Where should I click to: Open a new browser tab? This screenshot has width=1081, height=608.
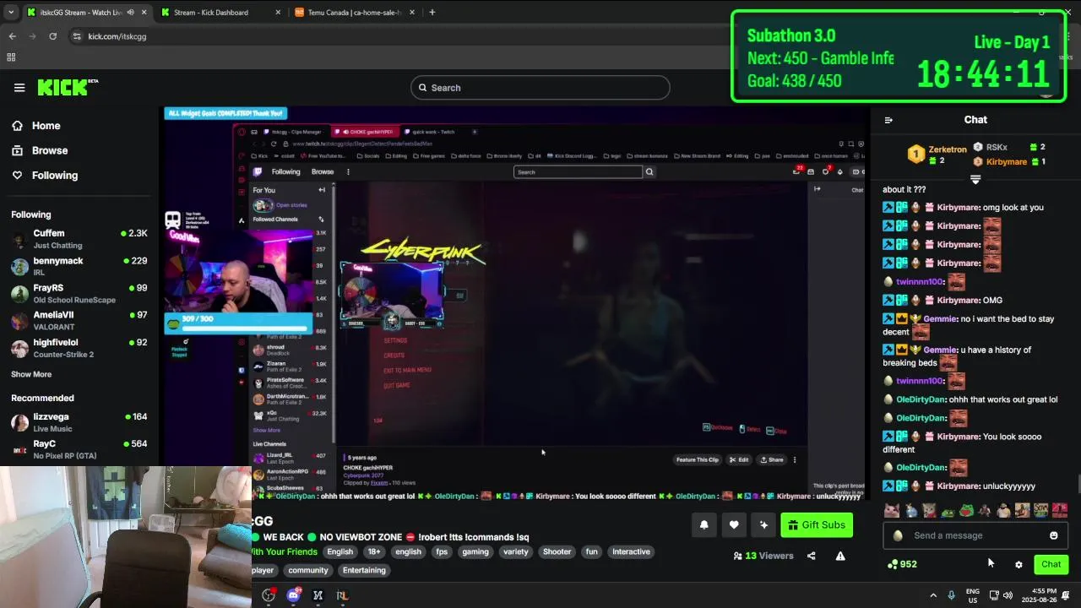[x=432, y=13]
